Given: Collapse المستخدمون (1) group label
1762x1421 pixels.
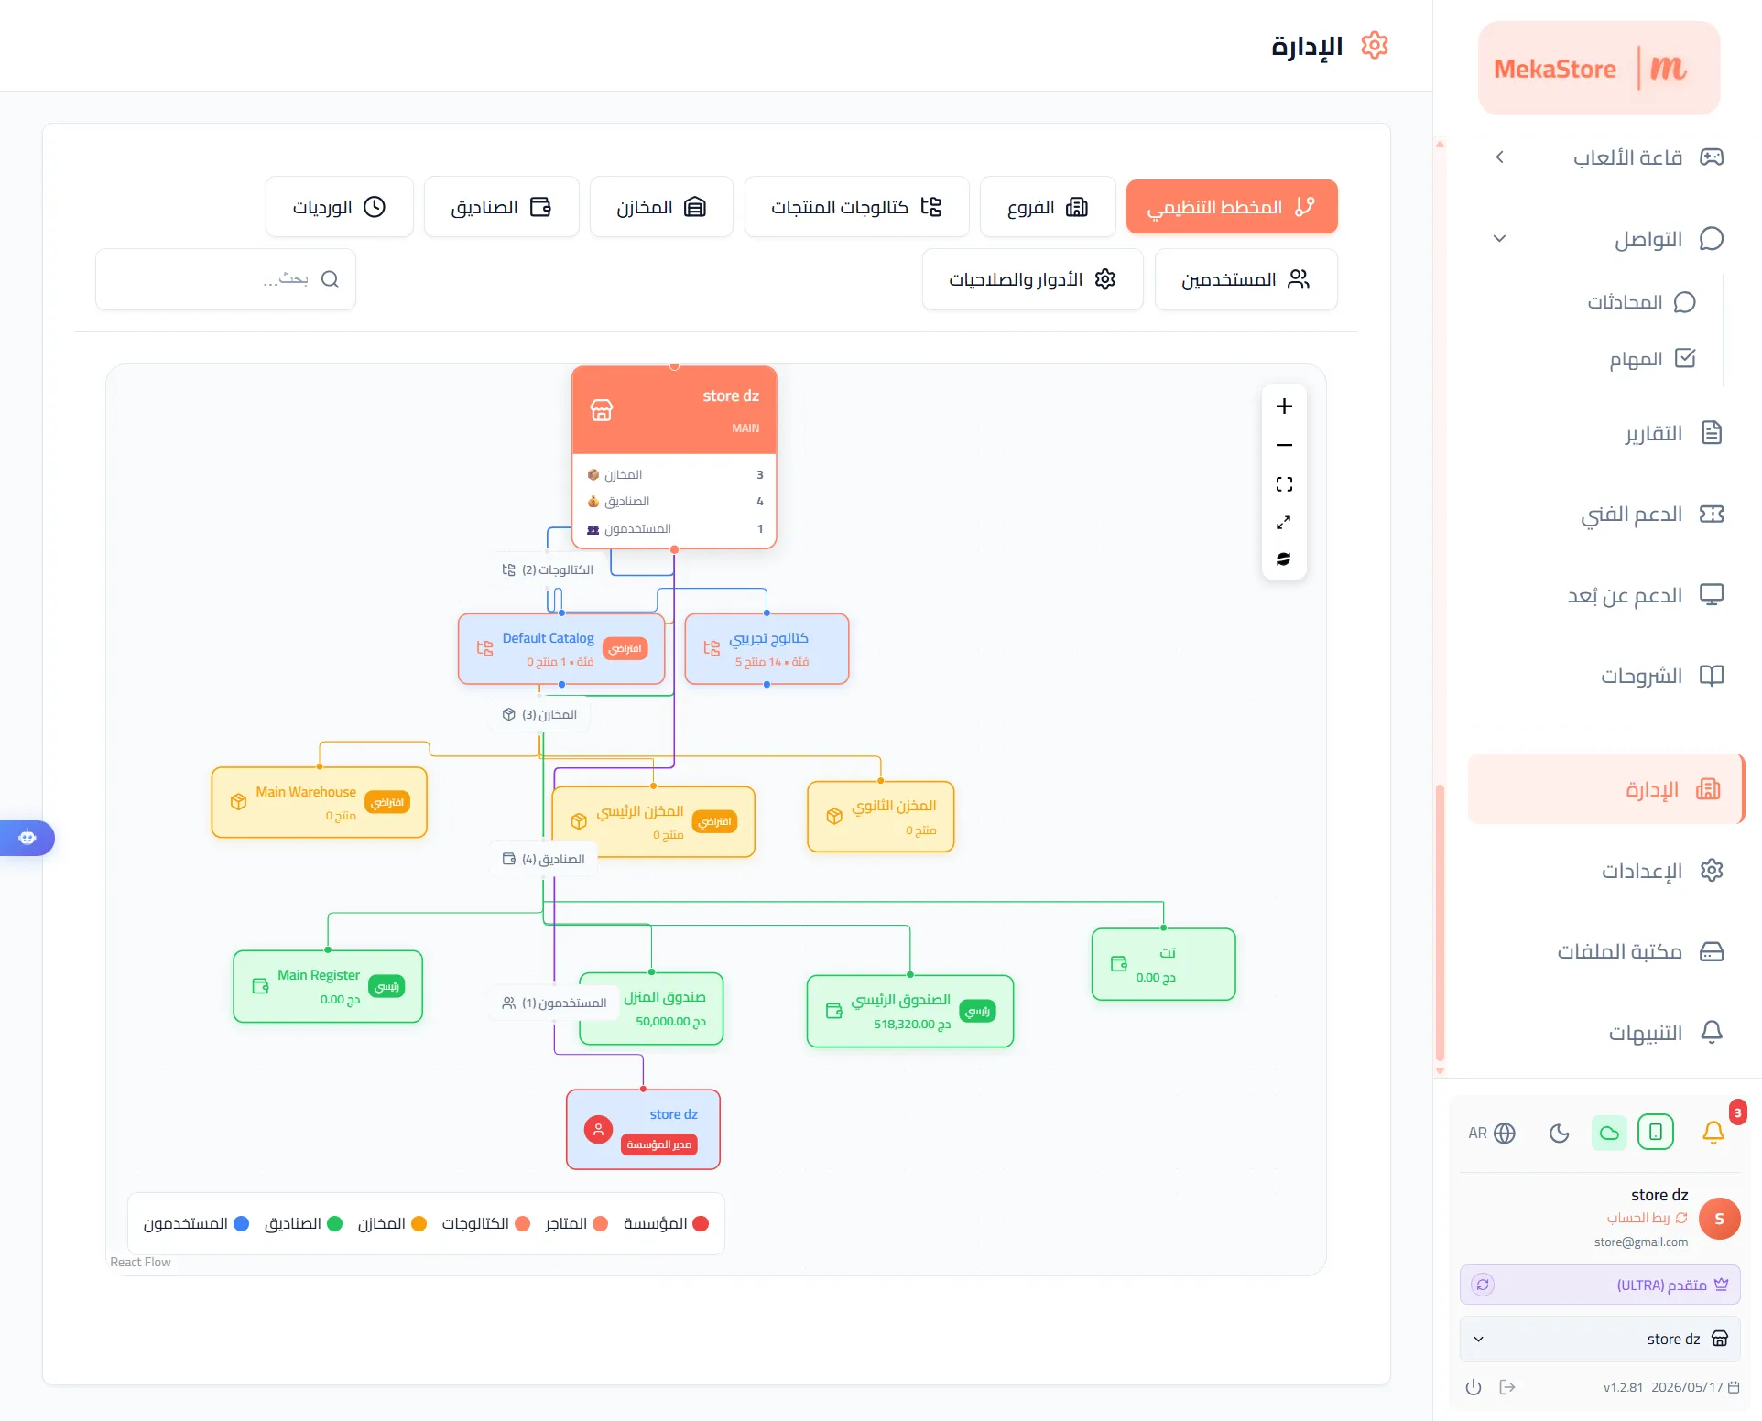Looking at the screenshot, I should (554, 1003).
